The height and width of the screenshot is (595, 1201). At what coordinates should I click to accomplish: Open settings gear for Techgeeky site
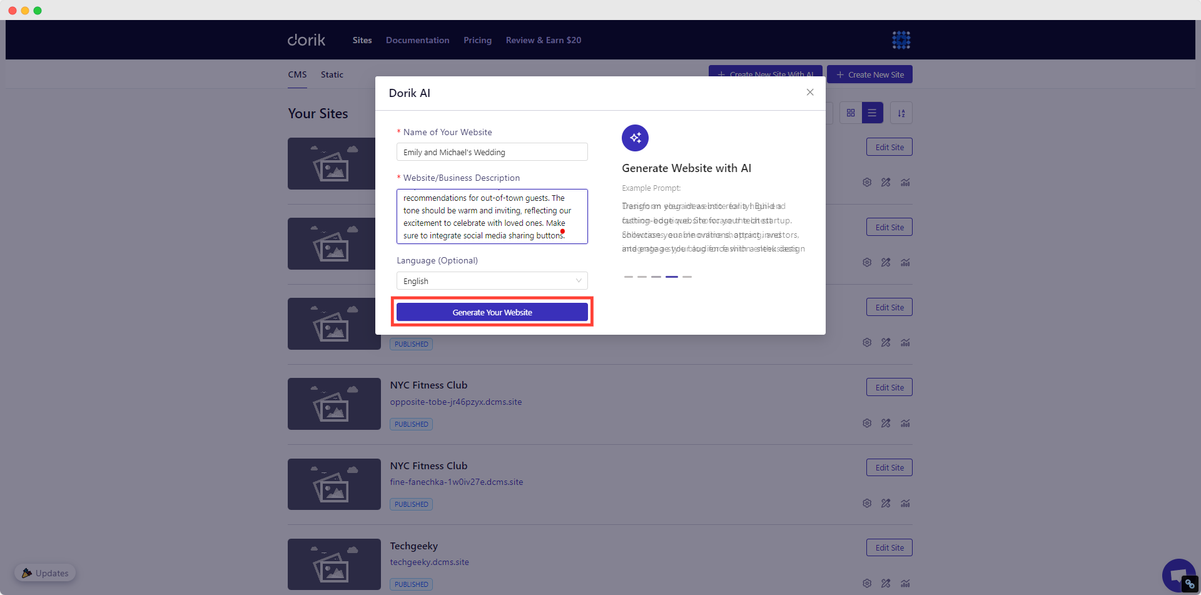867,583
